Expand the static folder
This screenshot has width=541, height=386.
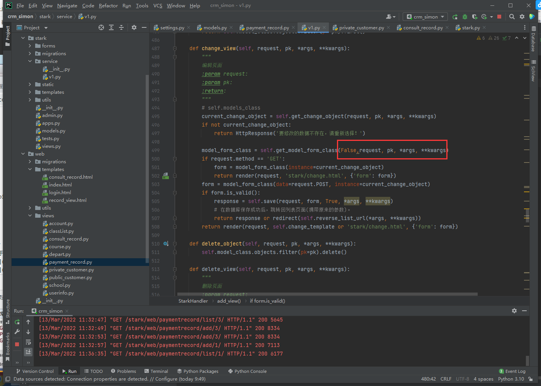[30, 85]
